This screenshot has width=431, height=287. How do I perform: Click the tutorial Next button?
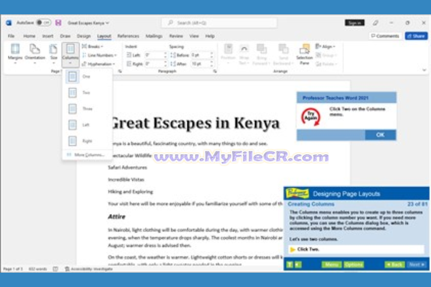click(x=417, y=264)
